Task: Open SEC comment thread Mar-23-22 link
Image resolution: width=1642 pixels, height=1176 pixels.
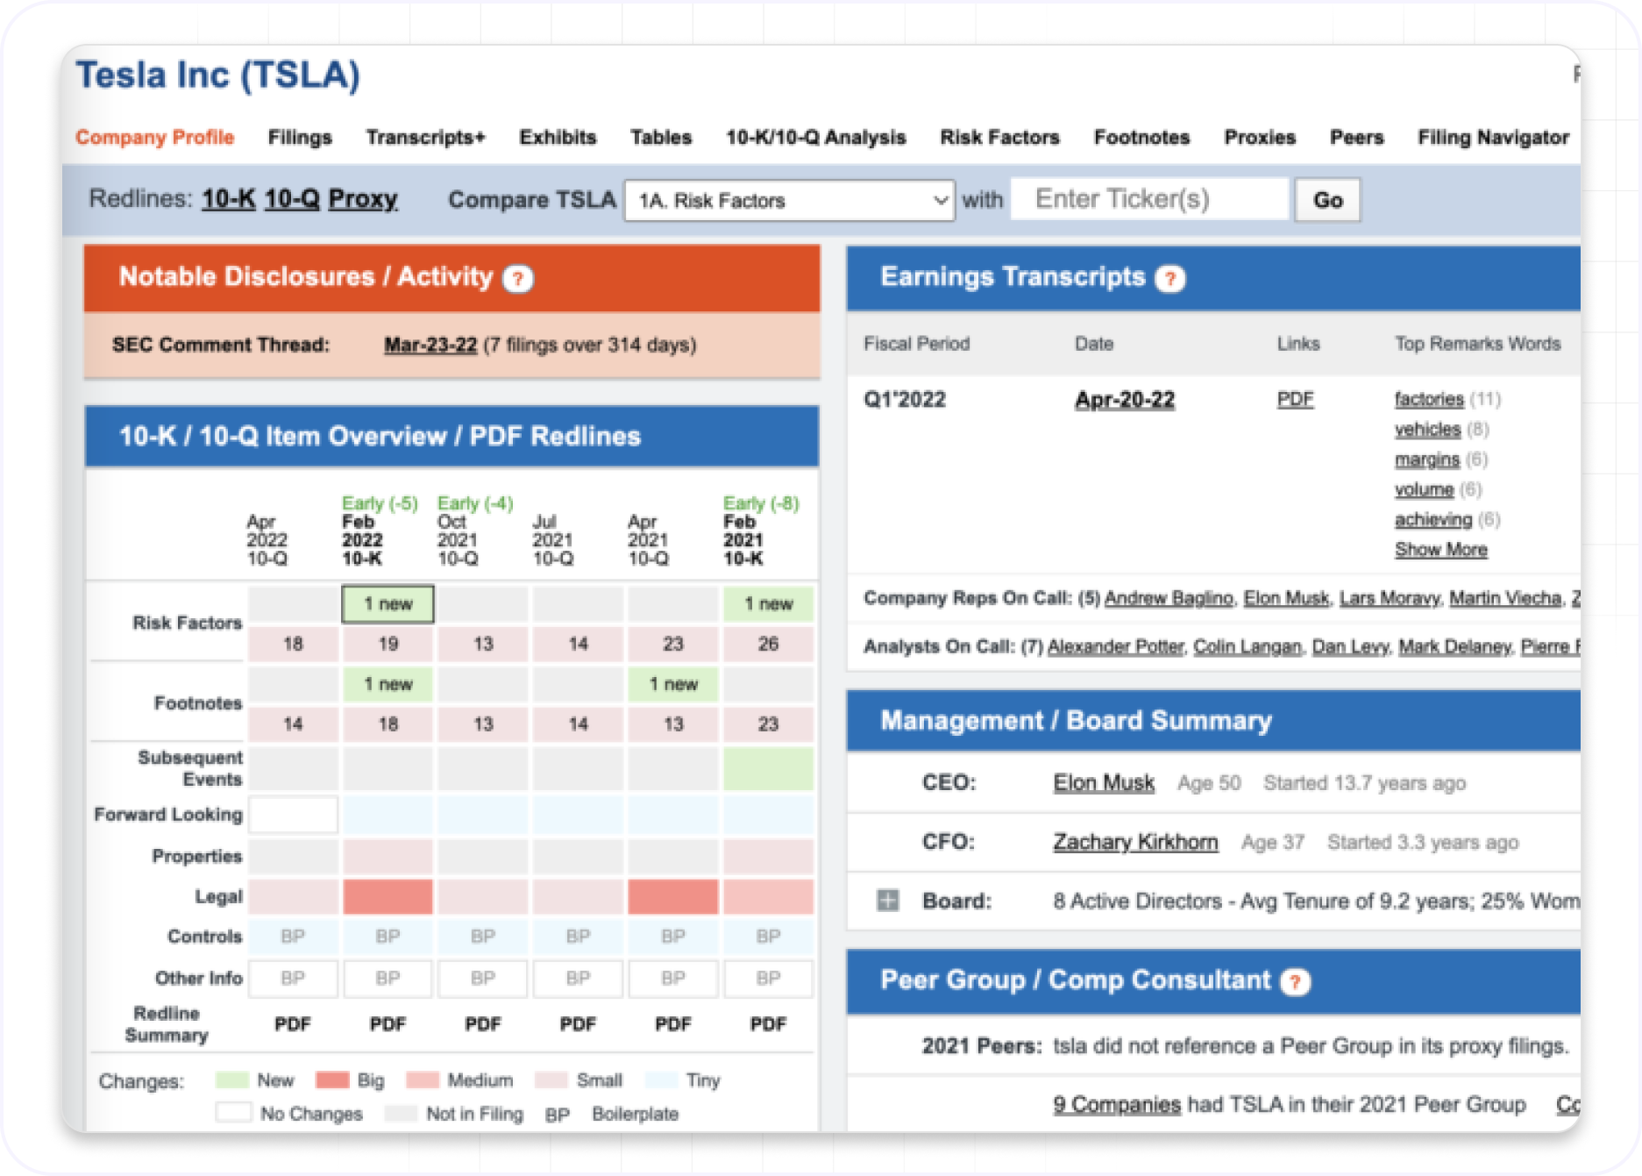Action: [430, 345]
